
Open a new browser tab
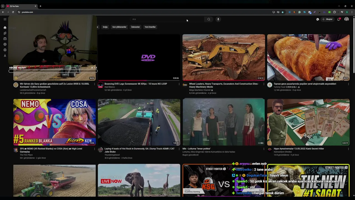coord(40,6)
